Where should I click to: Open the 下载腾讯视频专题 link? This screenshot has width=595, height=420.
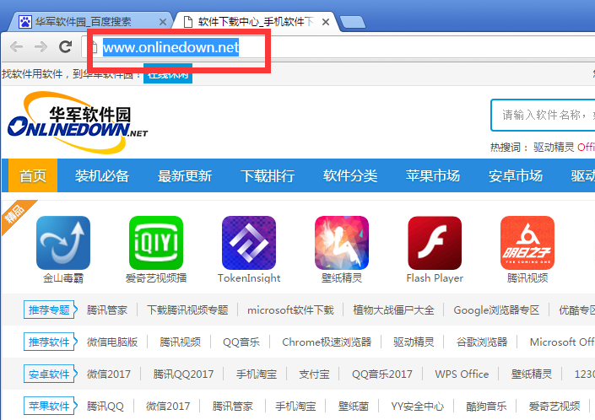[187, 310]
